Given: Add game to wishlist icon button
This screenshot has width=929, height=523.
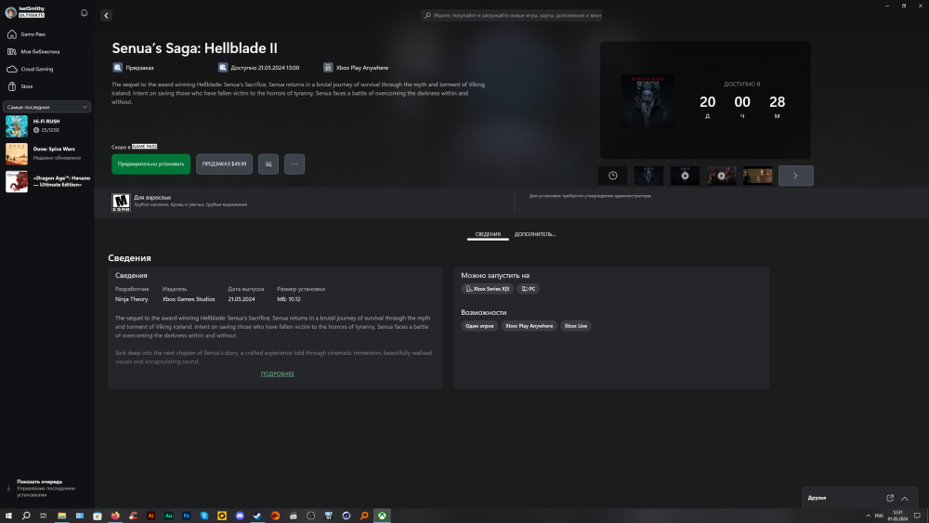Looking at the screenshot, I should [268, 163].
